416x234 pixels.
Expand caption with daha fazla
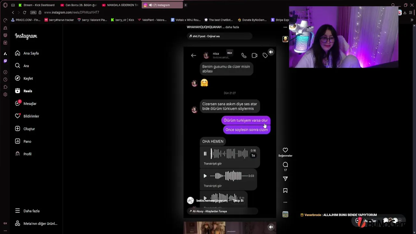pyautogui.click(x=232, y=27)
